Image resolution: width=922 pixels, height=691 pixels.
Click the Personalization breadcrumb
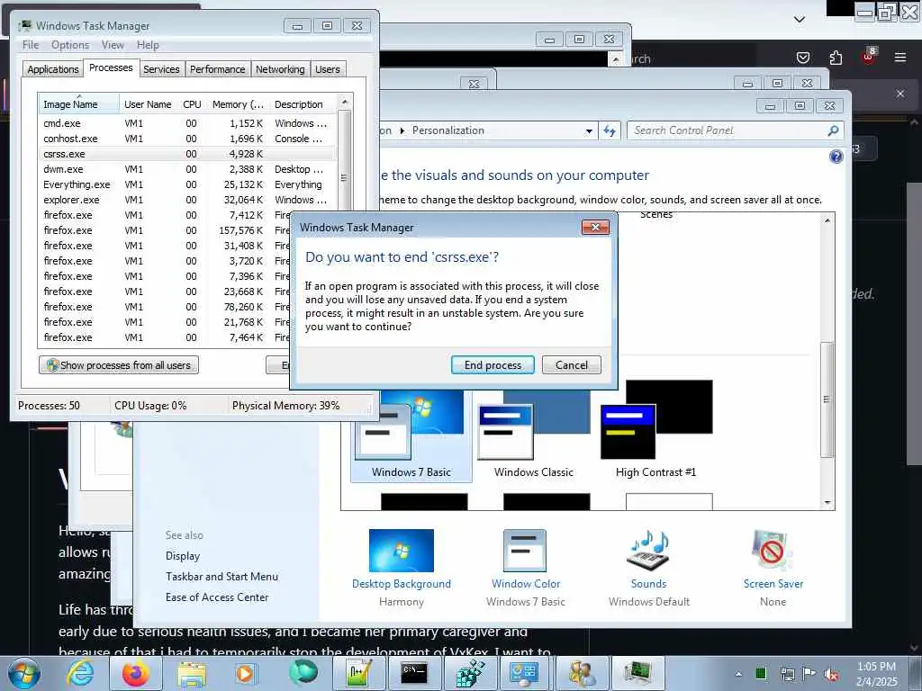click(448, 130)
